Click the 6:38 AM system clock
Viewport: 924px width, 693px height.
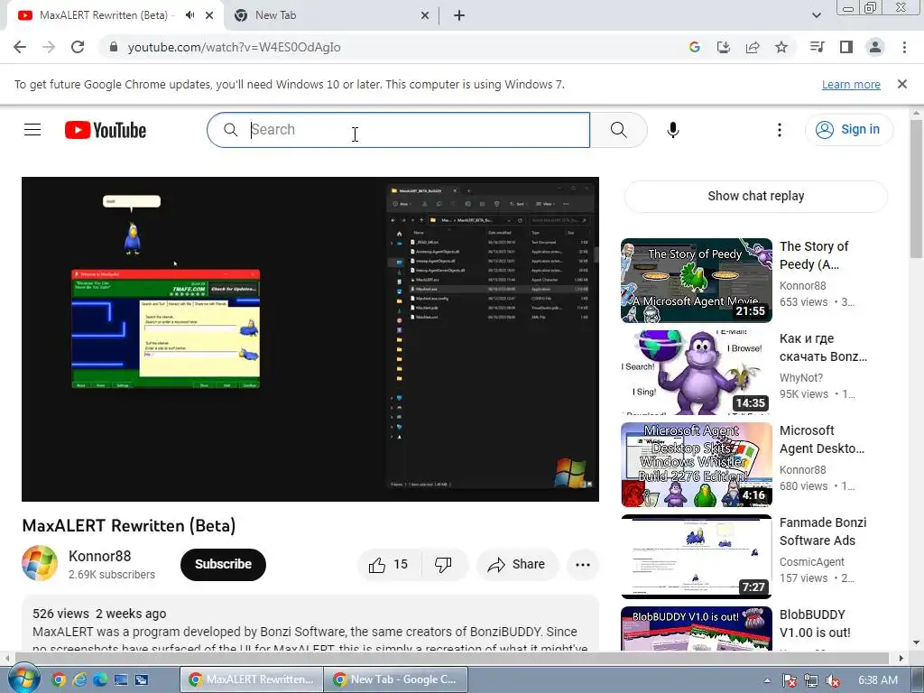coord(878,680)
